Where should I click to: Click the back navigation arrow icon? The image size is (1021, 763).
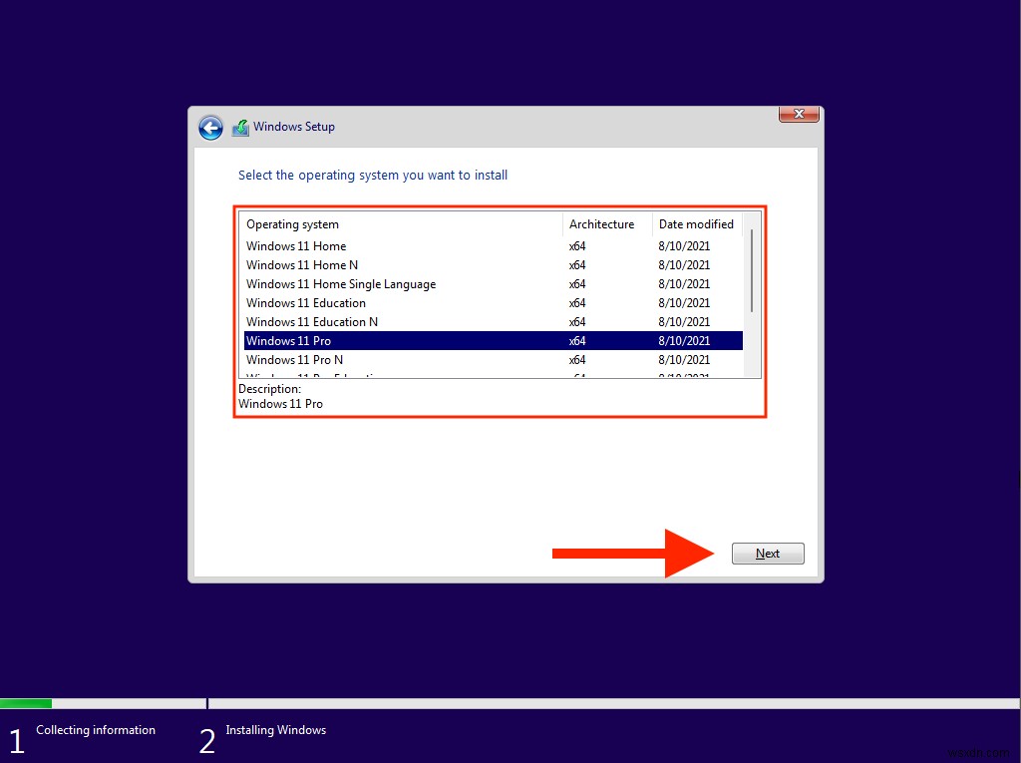click(210, 128)
